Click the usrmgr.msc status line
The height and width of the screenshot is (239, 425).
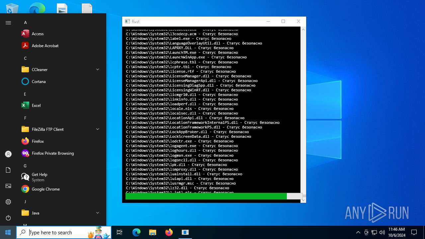tap(181, 183)
